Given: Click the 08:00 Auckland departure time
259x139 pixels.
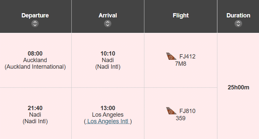Looking at the screenshot, I should pyautogui.click(x=35, y=54).
